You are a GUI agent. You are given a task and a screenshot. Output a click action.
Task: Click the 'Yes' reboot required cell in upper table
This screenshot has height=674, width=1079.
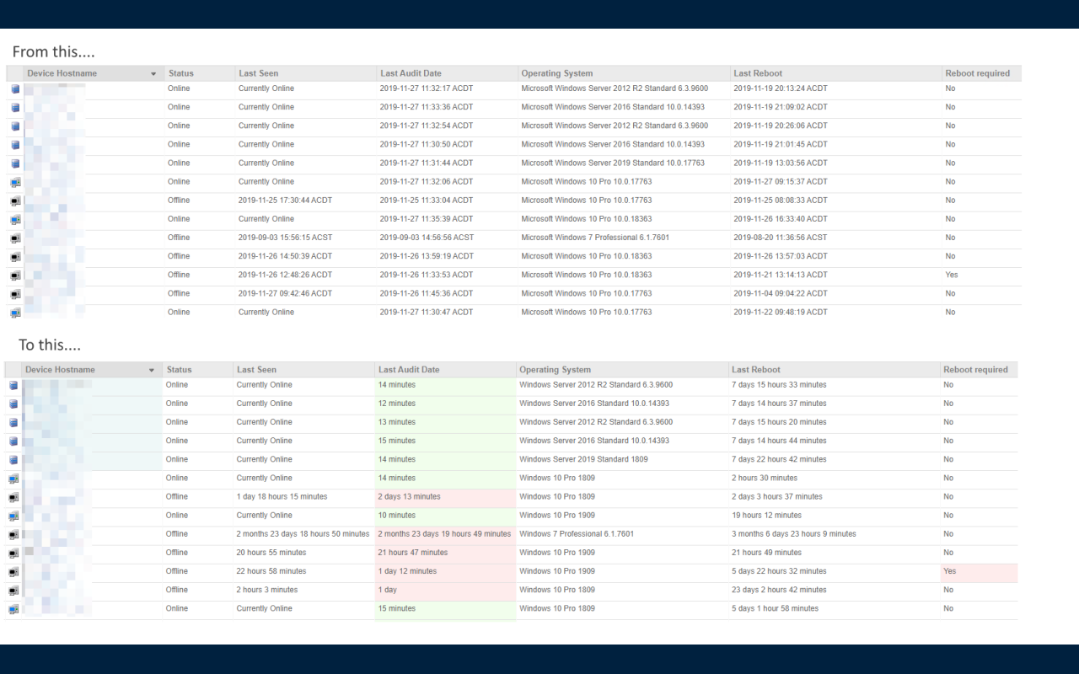[x=952, y=275]
